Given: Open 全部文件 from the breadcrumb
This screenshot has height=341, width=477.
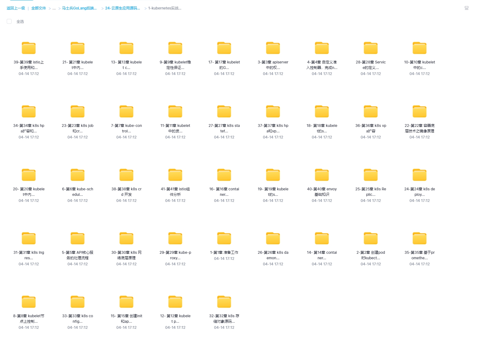Looking at the screenshot, I should (x=38, y=9).
